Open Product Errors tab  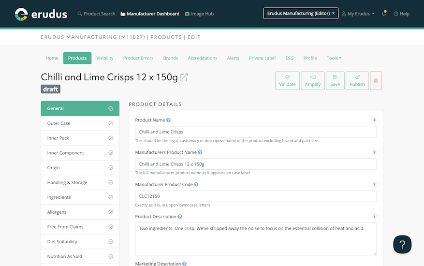click(x=138, y=58)
